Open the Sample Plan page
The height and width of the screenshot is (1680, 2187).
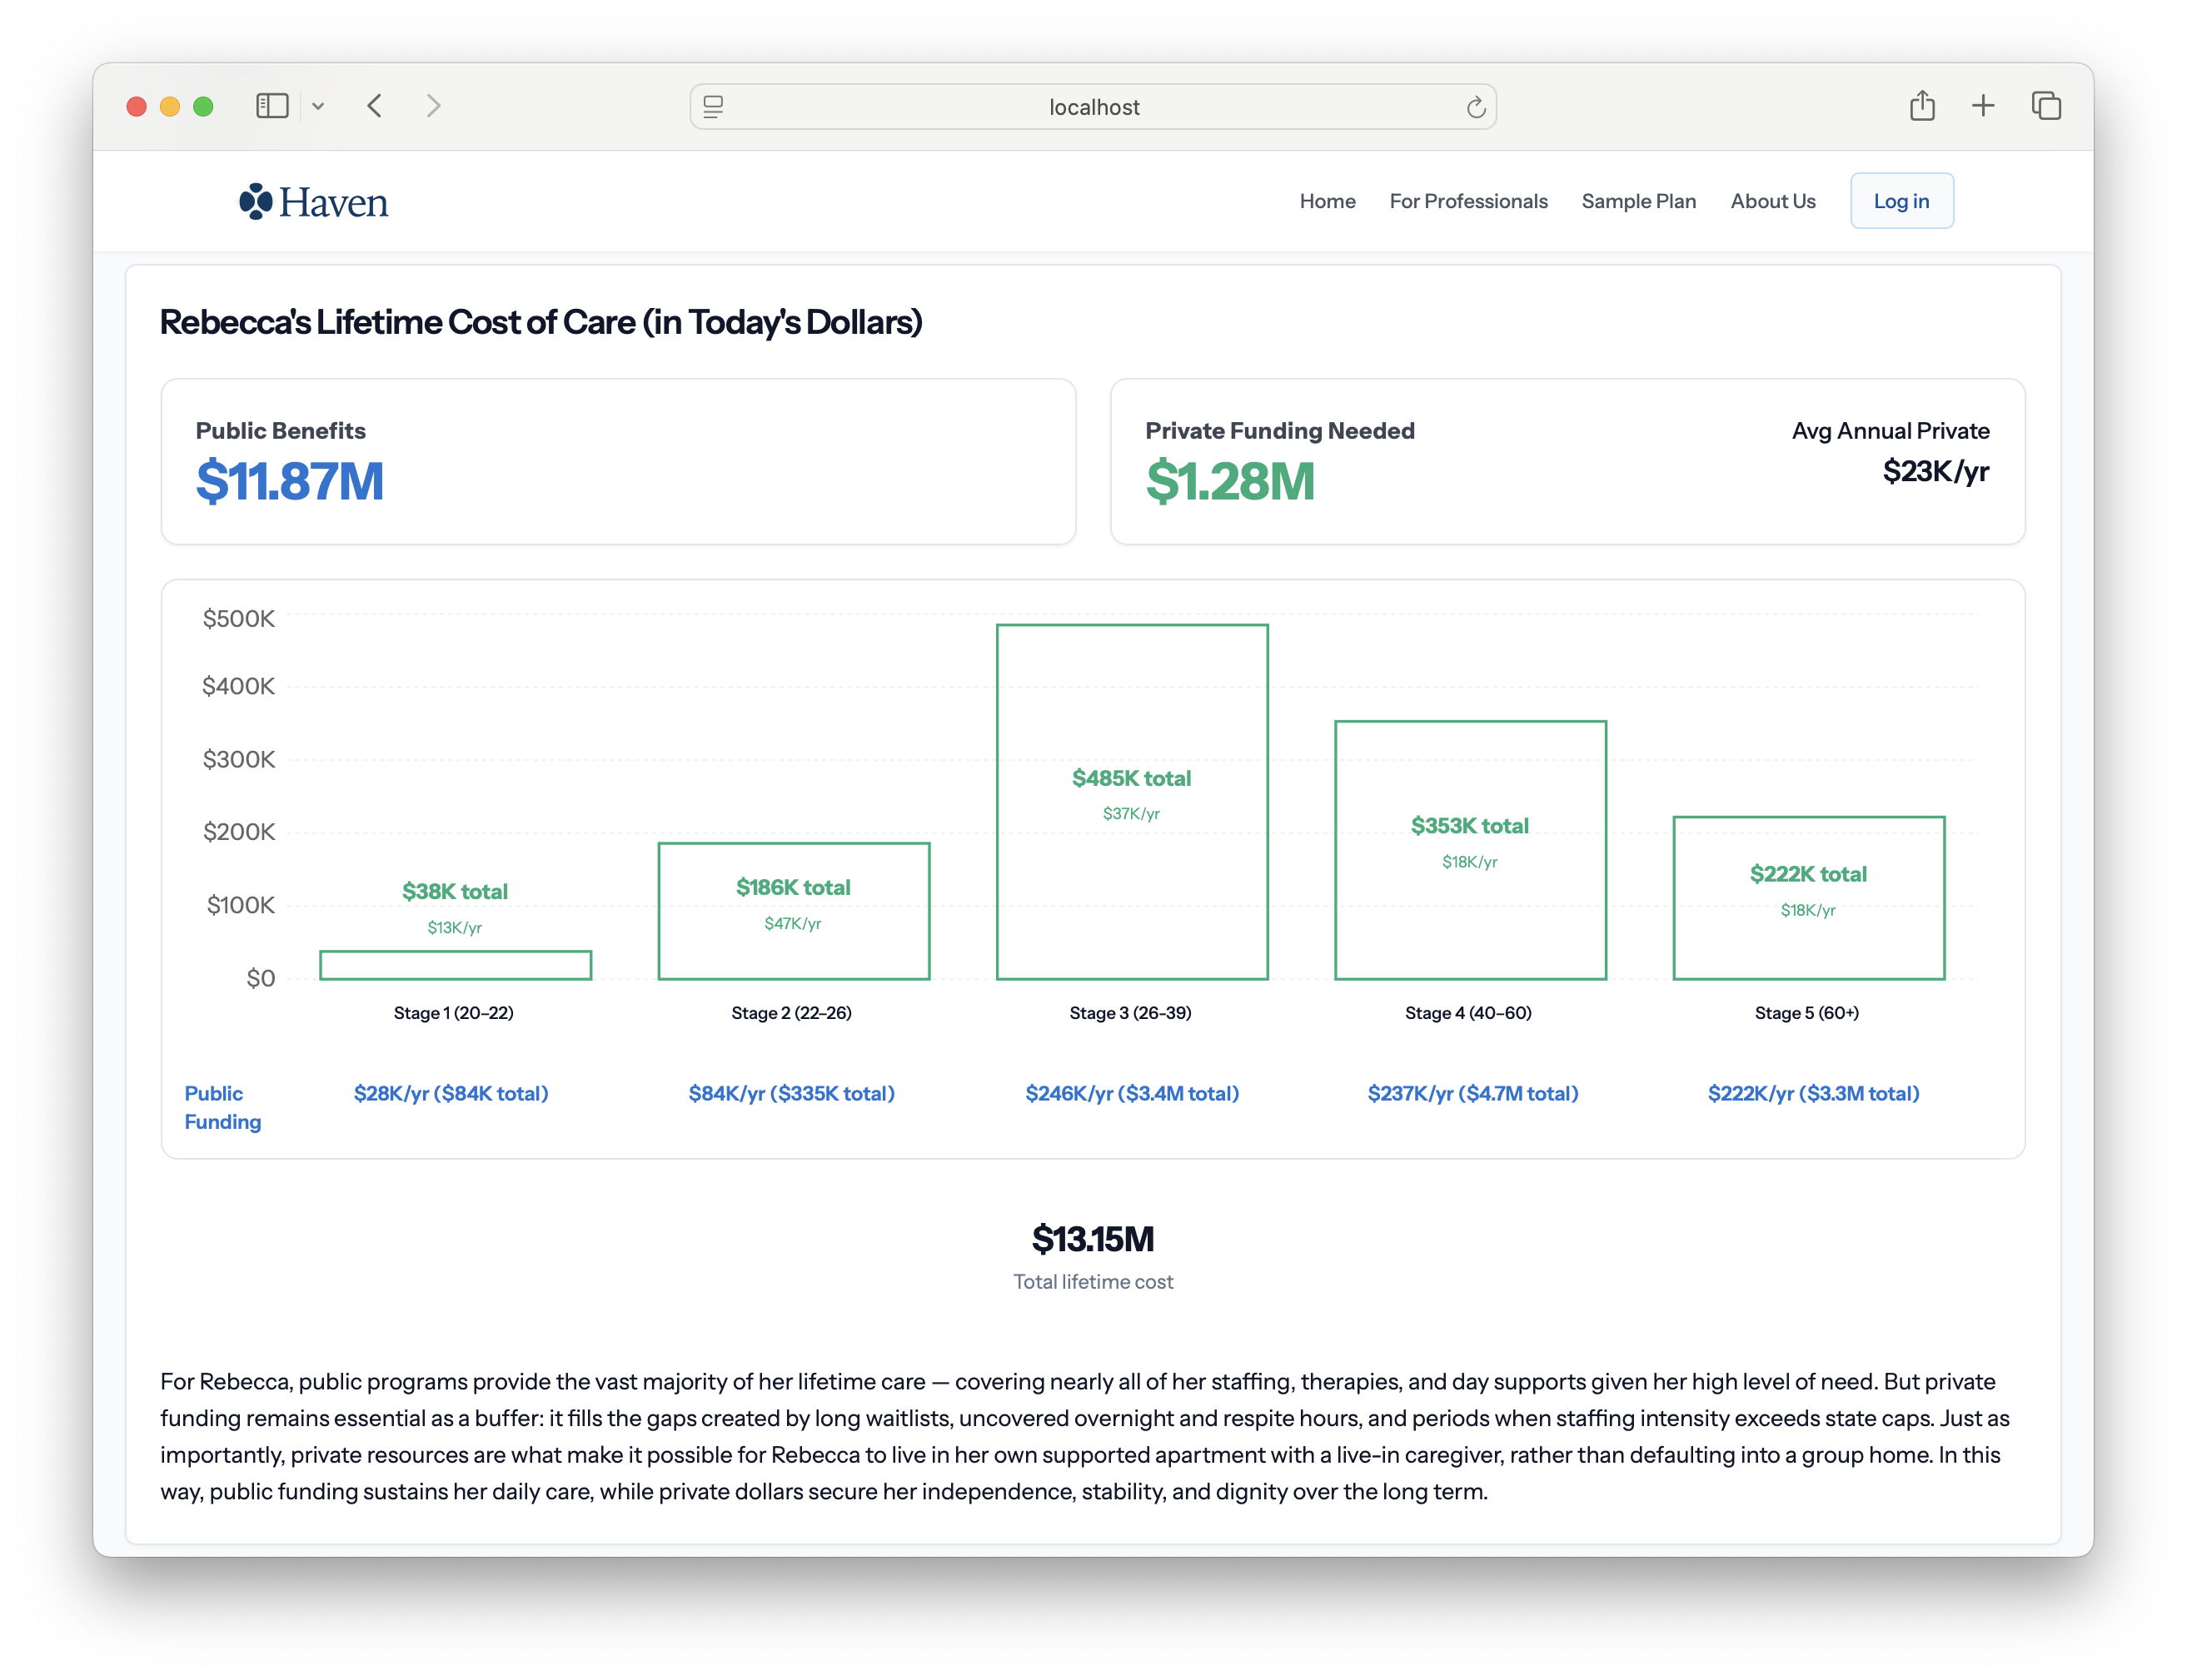point(1637,201)
